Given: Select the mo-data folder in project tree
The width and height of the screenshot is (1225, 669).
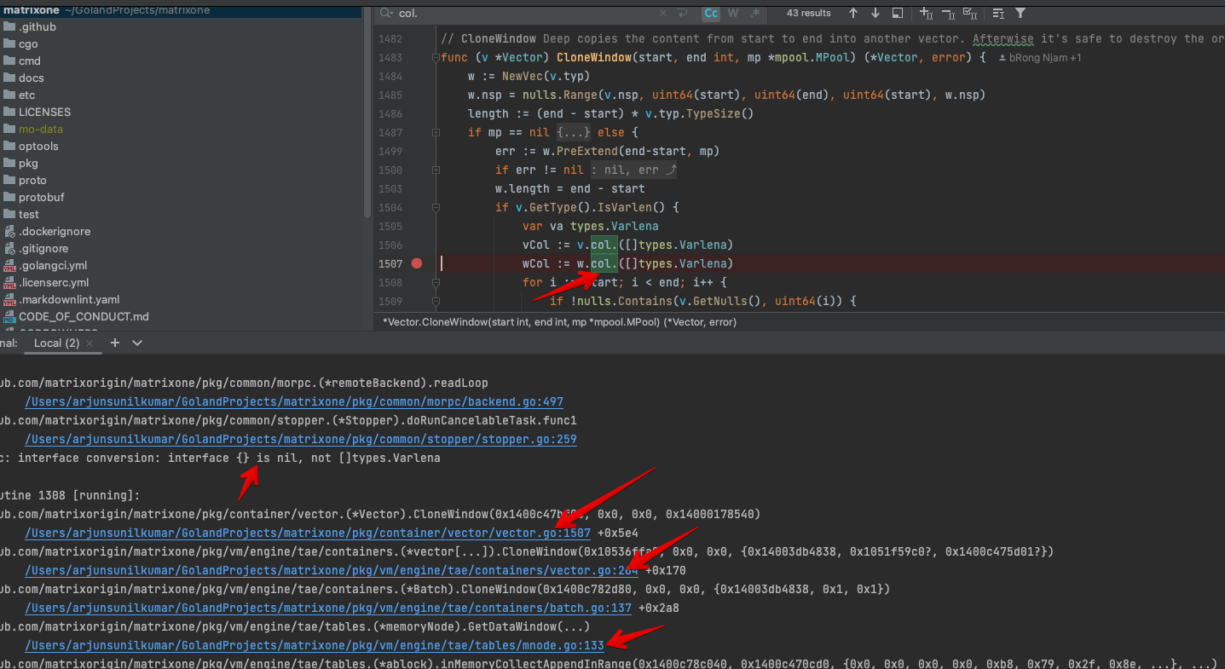Looking at the screenshot, I should pyautogui.click(x=39, y=129).
